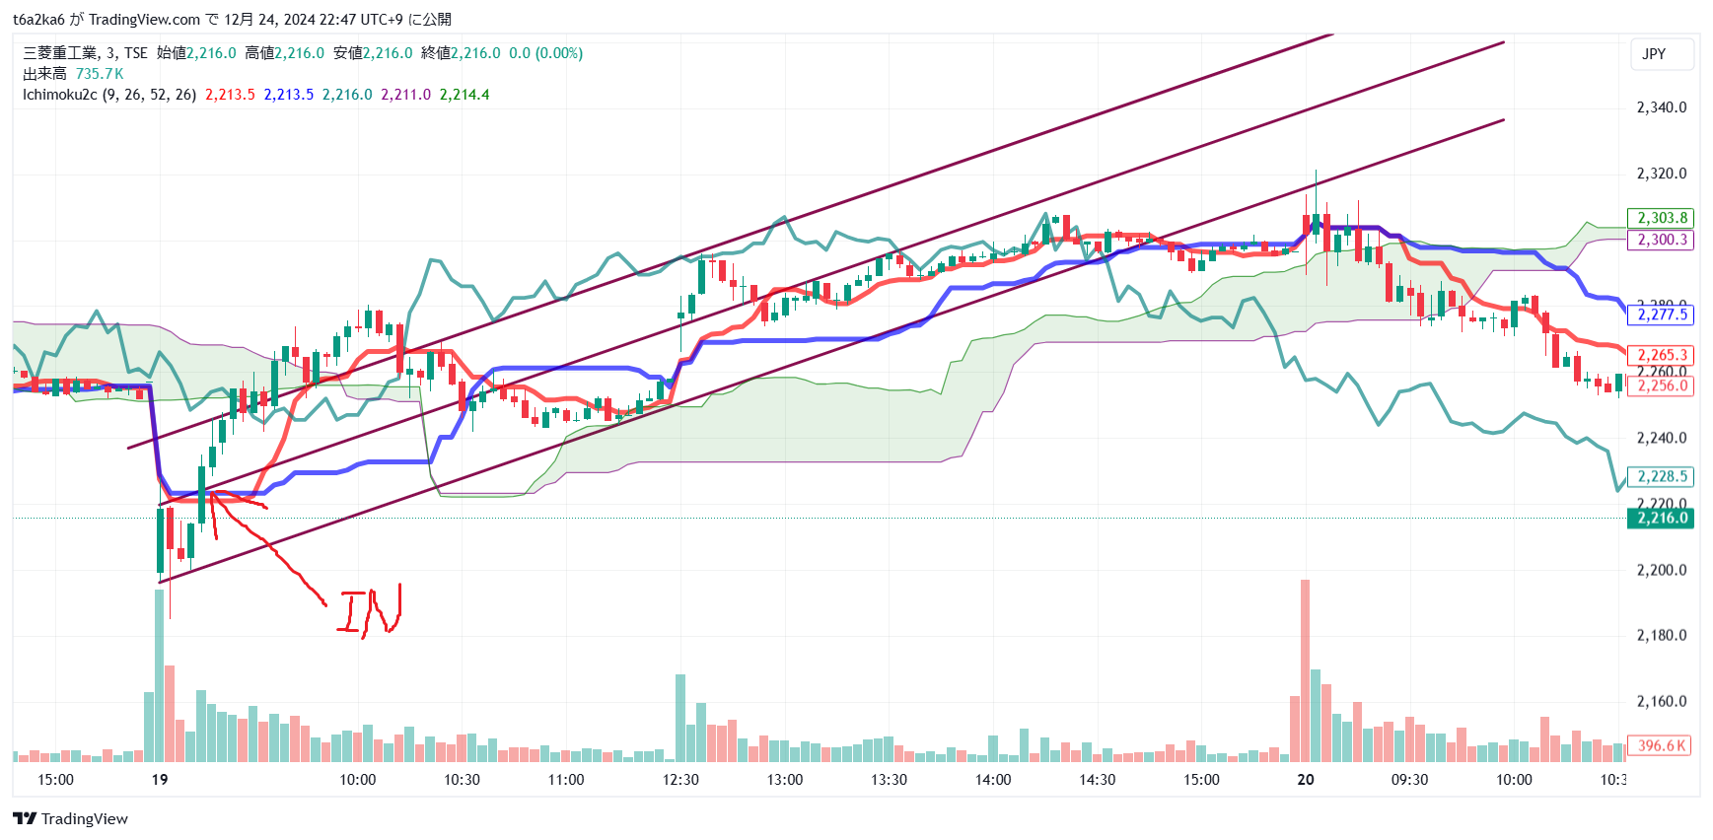Click the red handwritten IN annotation
Viewport: 1713px width, 840px height.
click(x=370, y=611)
